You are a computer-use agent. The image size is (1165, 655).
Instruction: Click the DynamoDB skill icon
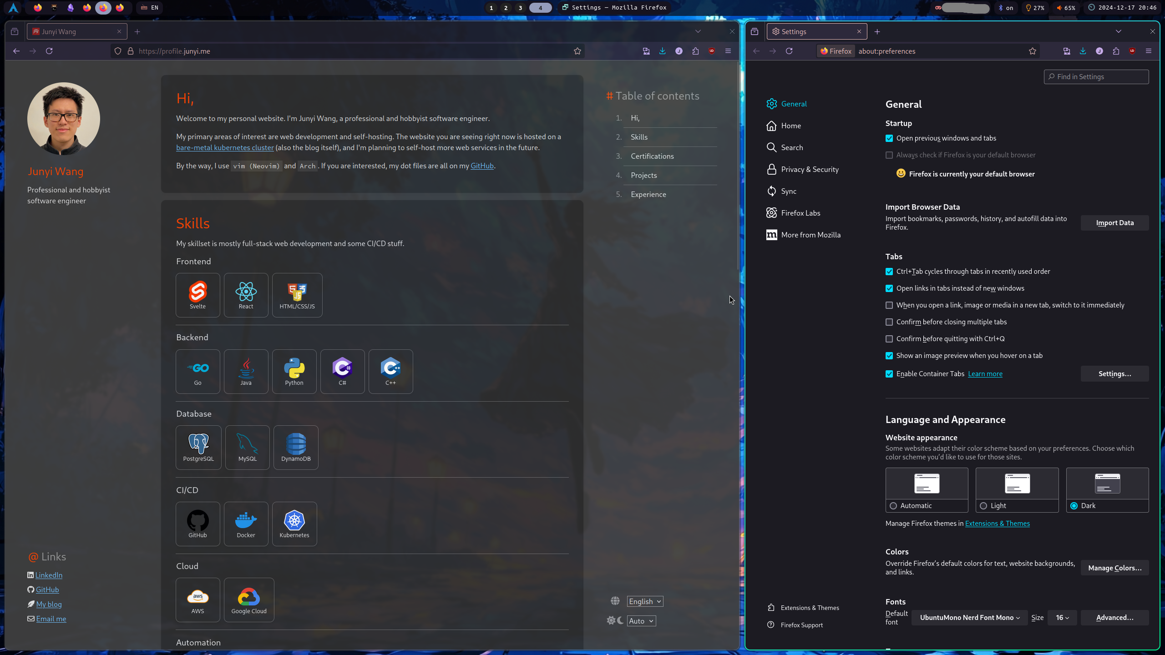click(x=296, y=447)
